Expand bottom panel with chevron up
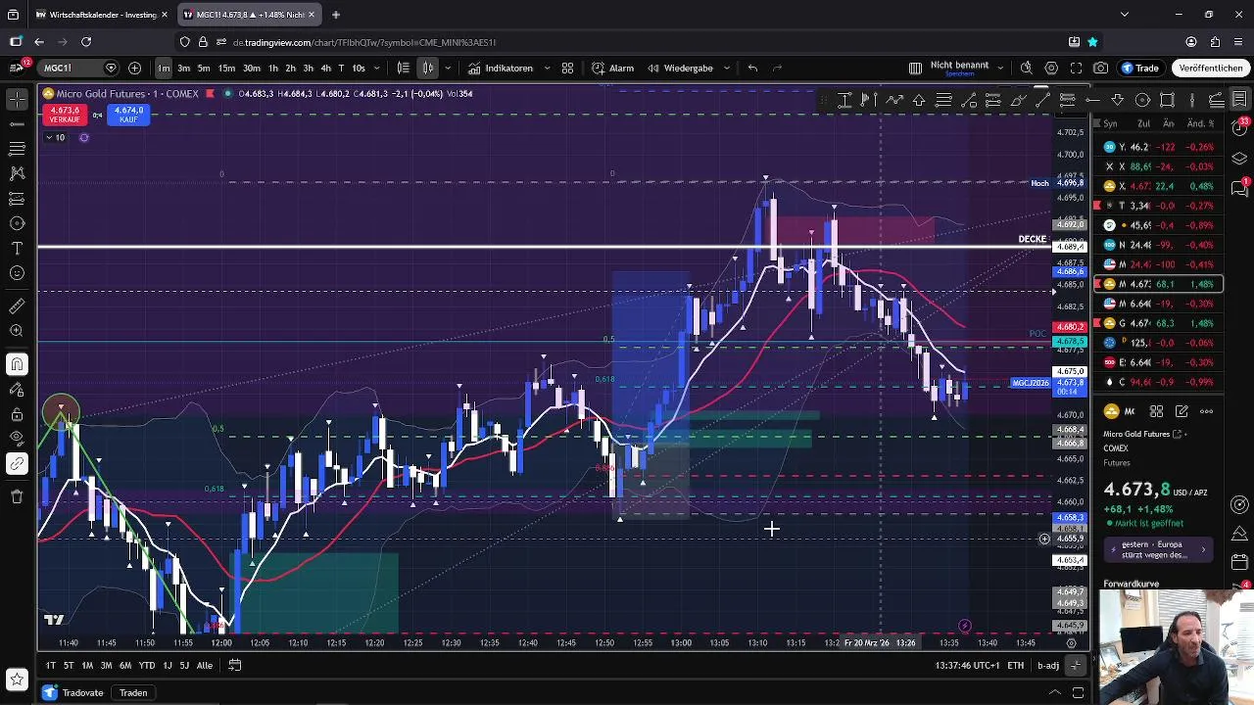 [x=1055, y=693]
